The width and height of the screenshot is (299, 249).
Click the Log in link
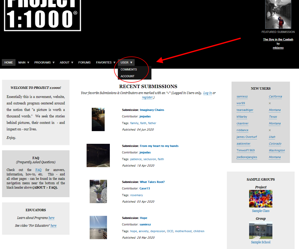[208, 93]
